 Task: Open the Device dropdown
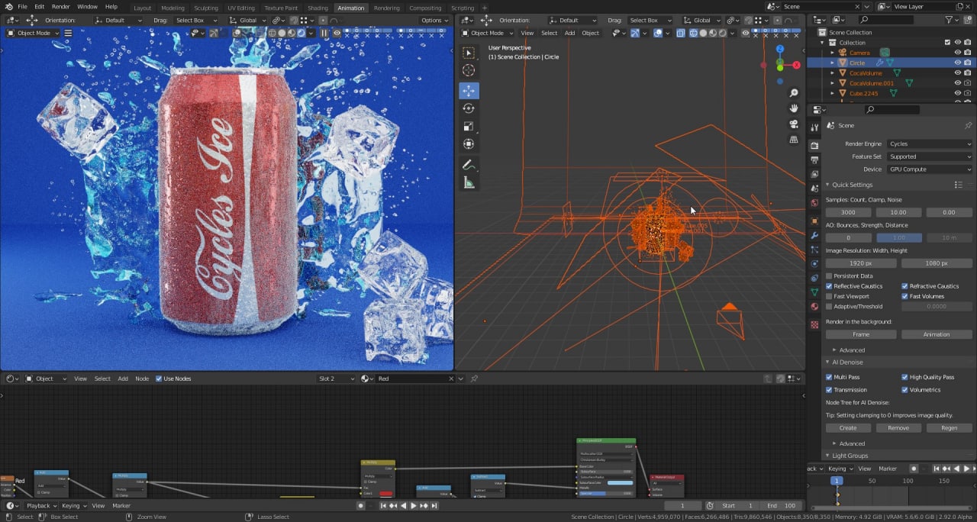click(930, 169)
